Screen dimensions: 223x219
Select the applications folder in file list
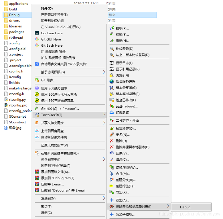tap(19, 3)
